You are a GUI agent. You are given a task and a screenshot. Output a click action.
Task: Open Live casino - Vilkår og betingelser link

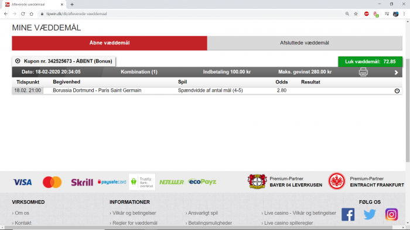(x=299, y=213)
